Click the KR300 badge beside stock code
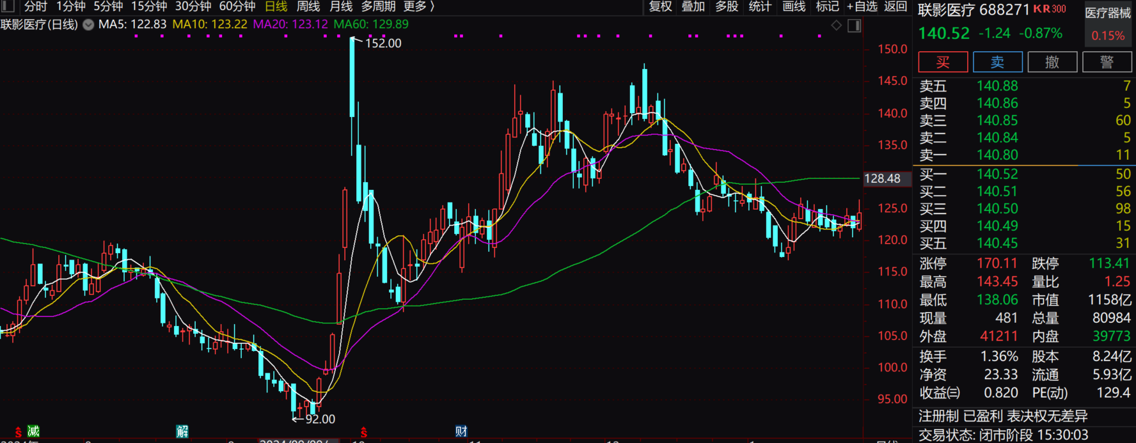Screen dimensions: 1136x443 (1050, 9)
